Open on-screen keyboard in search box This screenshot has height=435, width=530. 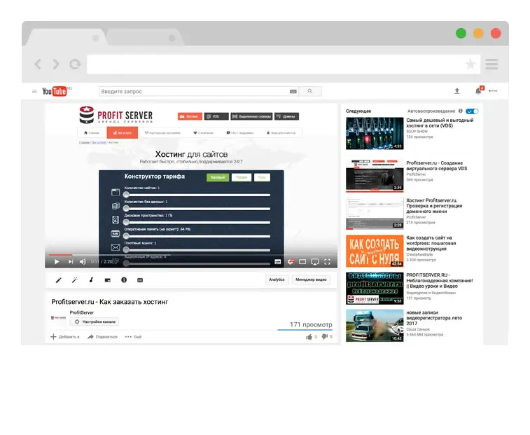293,91
